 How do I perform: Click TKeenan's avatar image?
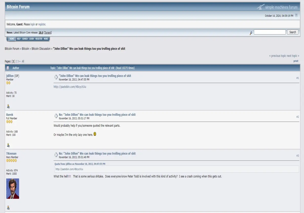click(13, 189)
